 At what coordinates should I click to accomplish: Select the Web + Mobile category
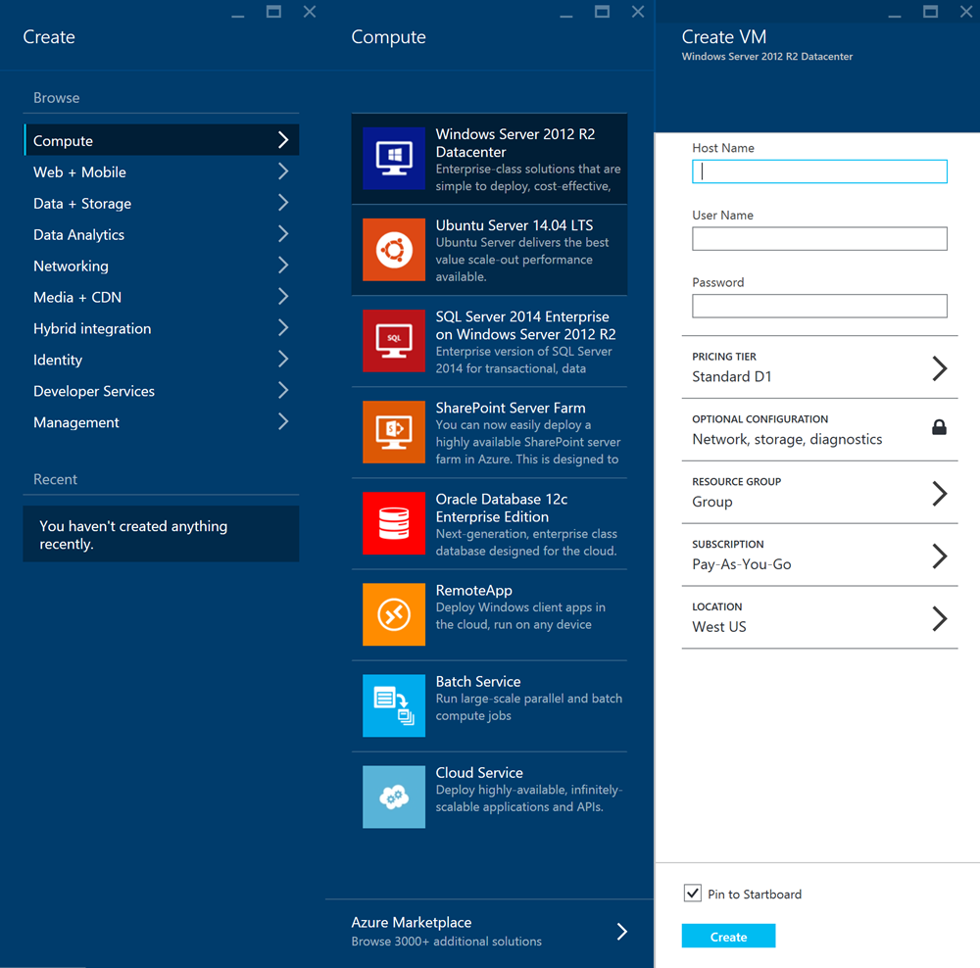(162, 171)
